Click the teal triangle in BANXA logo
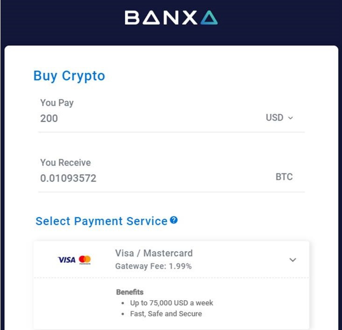The height and width of the screenshot is (330, 342). 209,17
